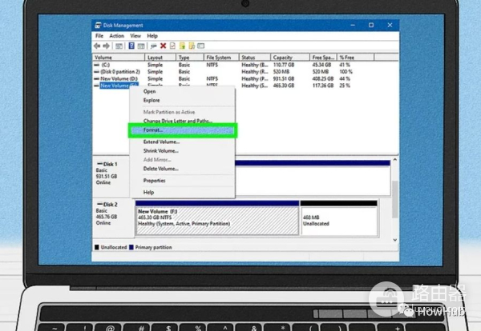The width and height of the screenshot is (481, 331).
Task: Choose Format... from the context menu
Action: pos(152,130)
